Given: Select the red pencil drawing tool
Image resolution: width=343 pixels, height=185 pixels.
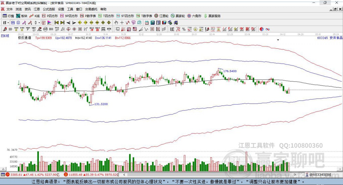Looking at the screenshot, I should coord(5,29).
